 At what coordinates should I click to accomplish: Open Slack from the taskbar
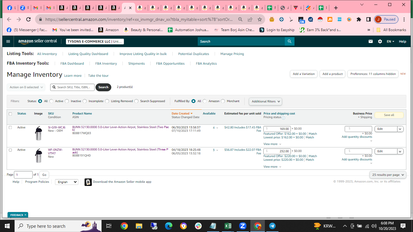click(198, 226)
